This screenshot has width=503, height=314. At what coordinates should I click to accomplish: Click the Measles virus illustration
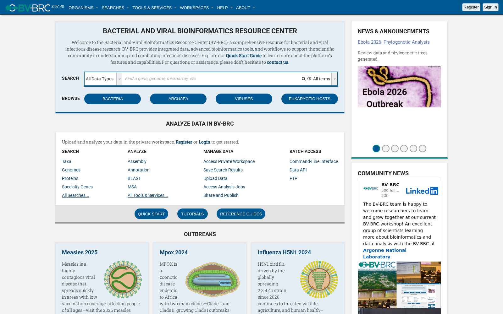click(123, 279)
